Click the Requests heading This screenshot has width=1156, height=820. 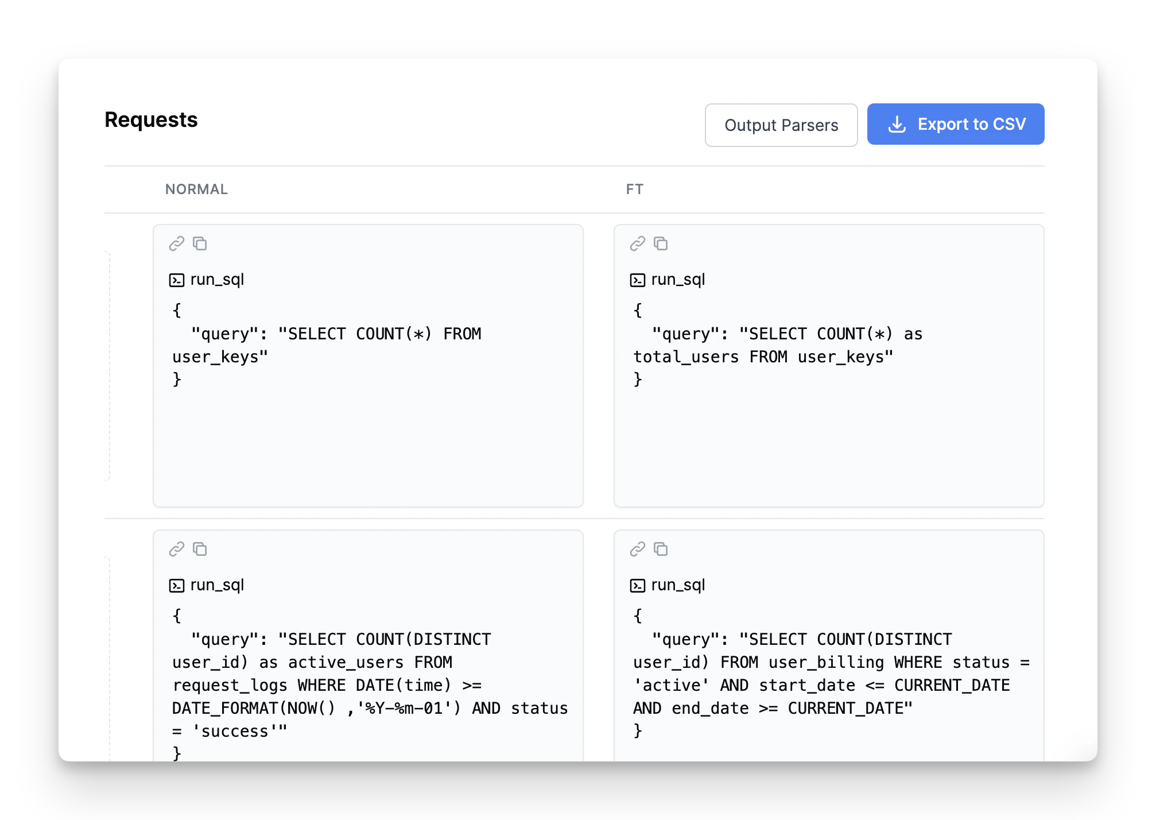151,119
